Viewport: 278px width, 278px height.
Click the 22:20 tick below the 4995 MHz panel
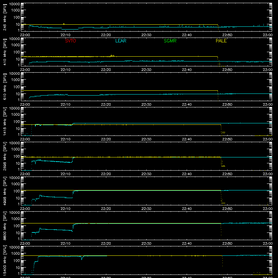tap(106, 209)
